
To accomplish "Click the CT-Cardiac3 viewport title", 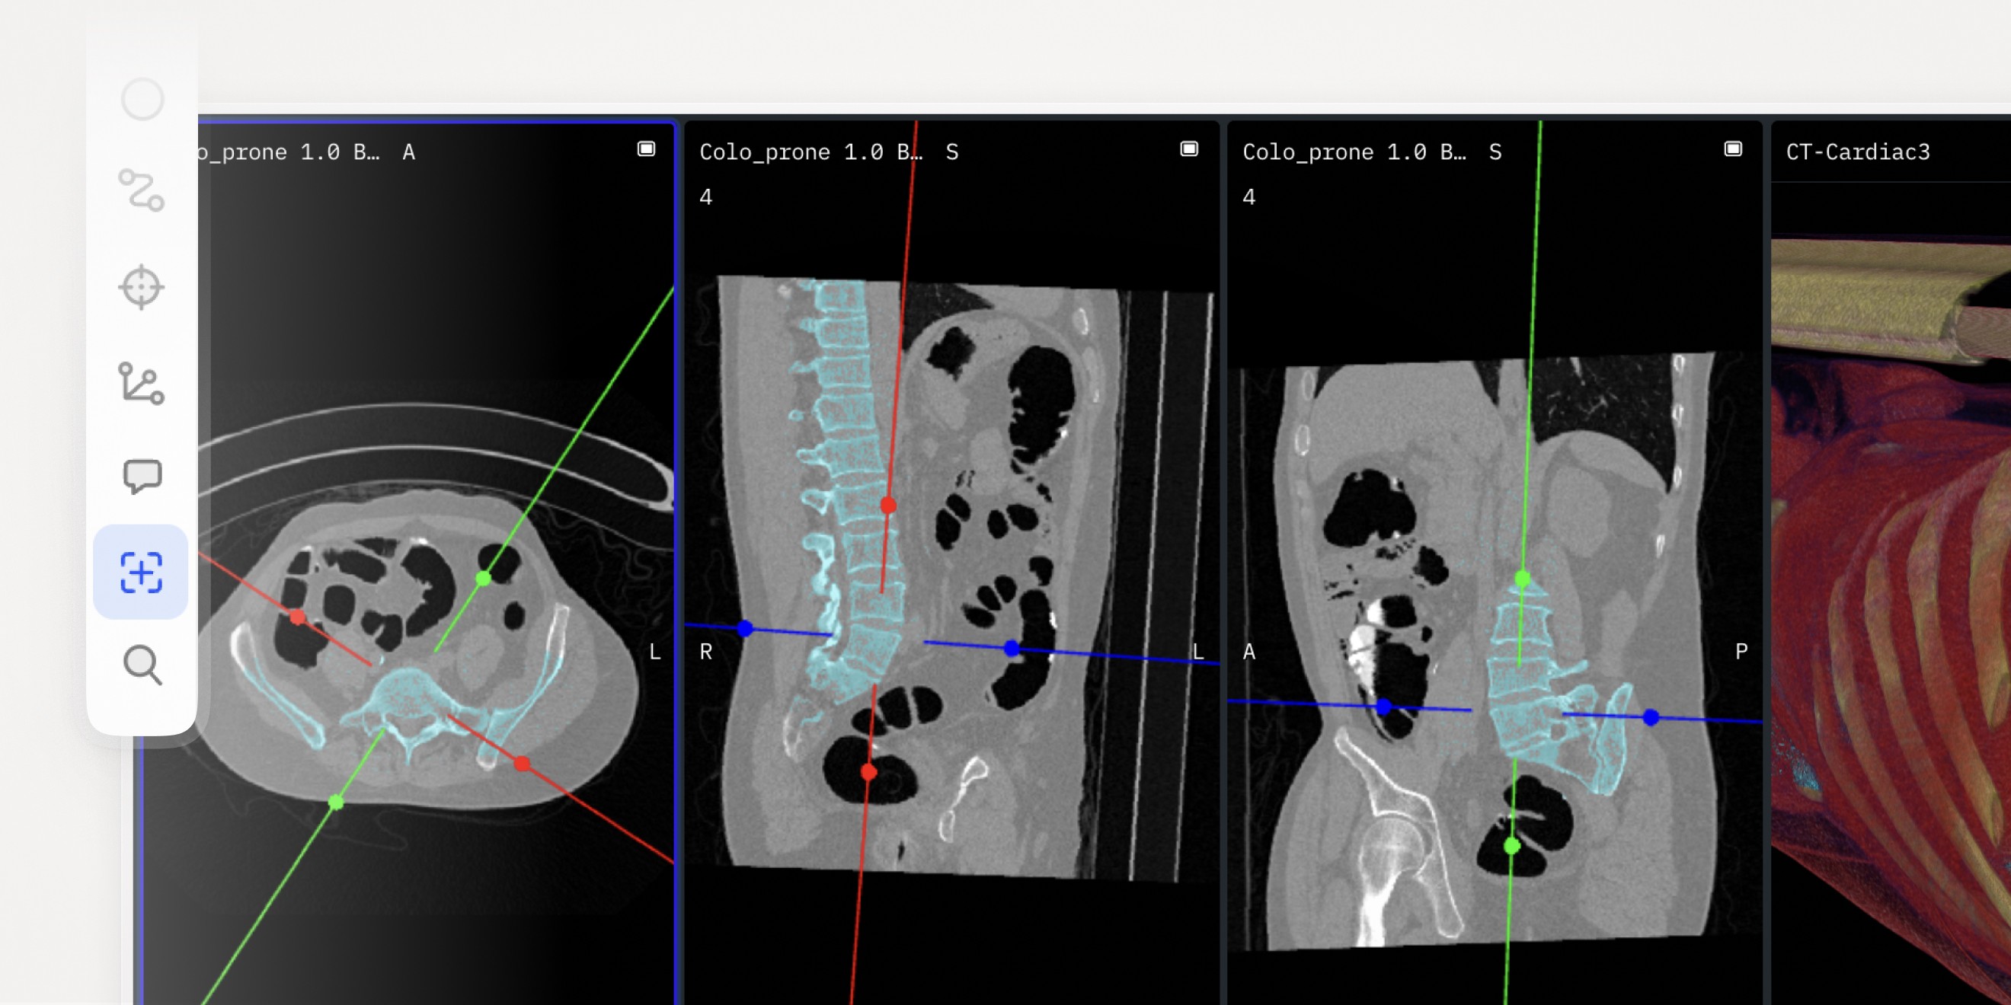I will [x=1857, y=152].
